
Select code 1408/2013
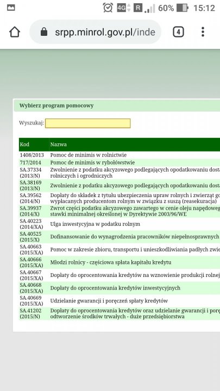32,155
